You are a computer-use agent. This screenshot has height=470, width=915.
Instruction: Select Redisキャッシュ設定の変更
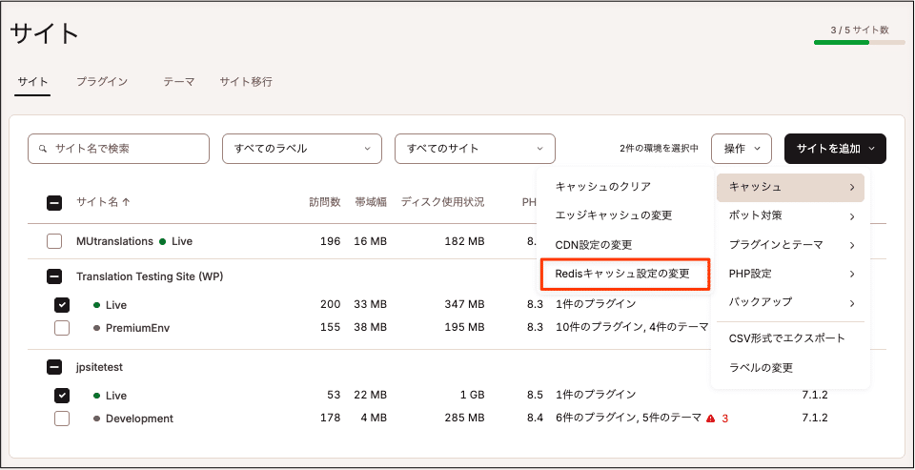coord(624,274)
